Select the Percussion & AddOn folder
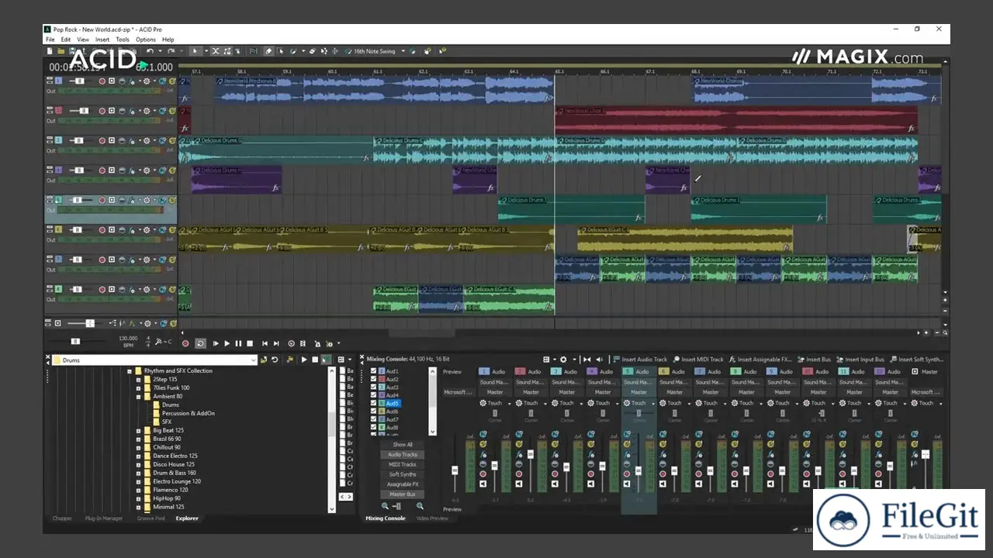The height and width of the screenshot is (558, 993). pyautogui.click(x=189, y=414)
